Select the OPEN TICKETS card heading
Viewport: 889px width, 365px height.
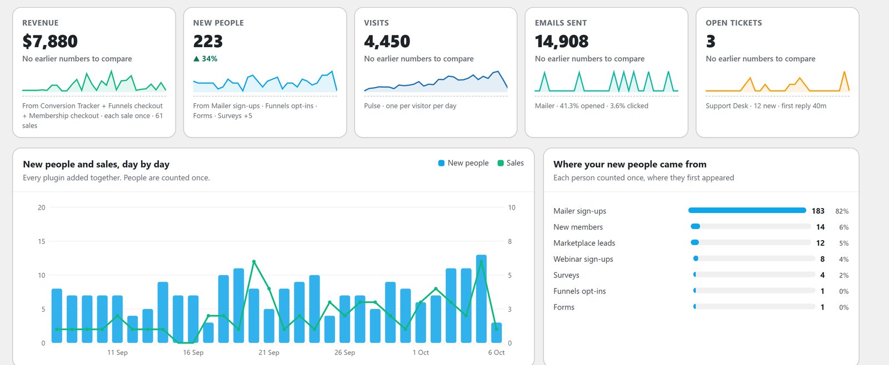(x=733, y=23)
